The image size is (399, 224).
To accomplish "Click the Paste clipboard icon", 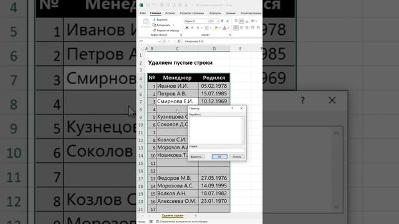I will point(146,22).
